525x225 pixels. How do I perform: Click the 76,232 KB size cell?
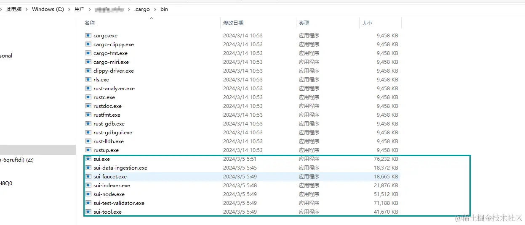(x=386, y=159)
